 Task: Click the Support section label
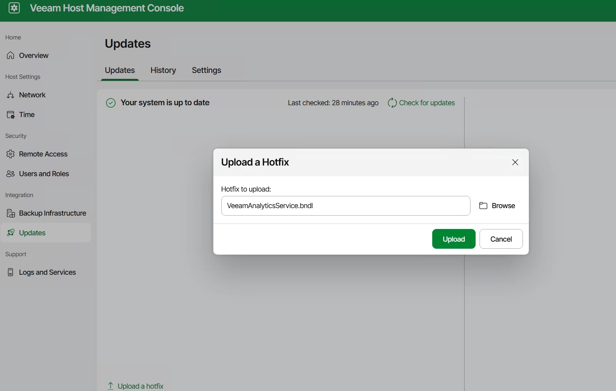tap(16, 254)
